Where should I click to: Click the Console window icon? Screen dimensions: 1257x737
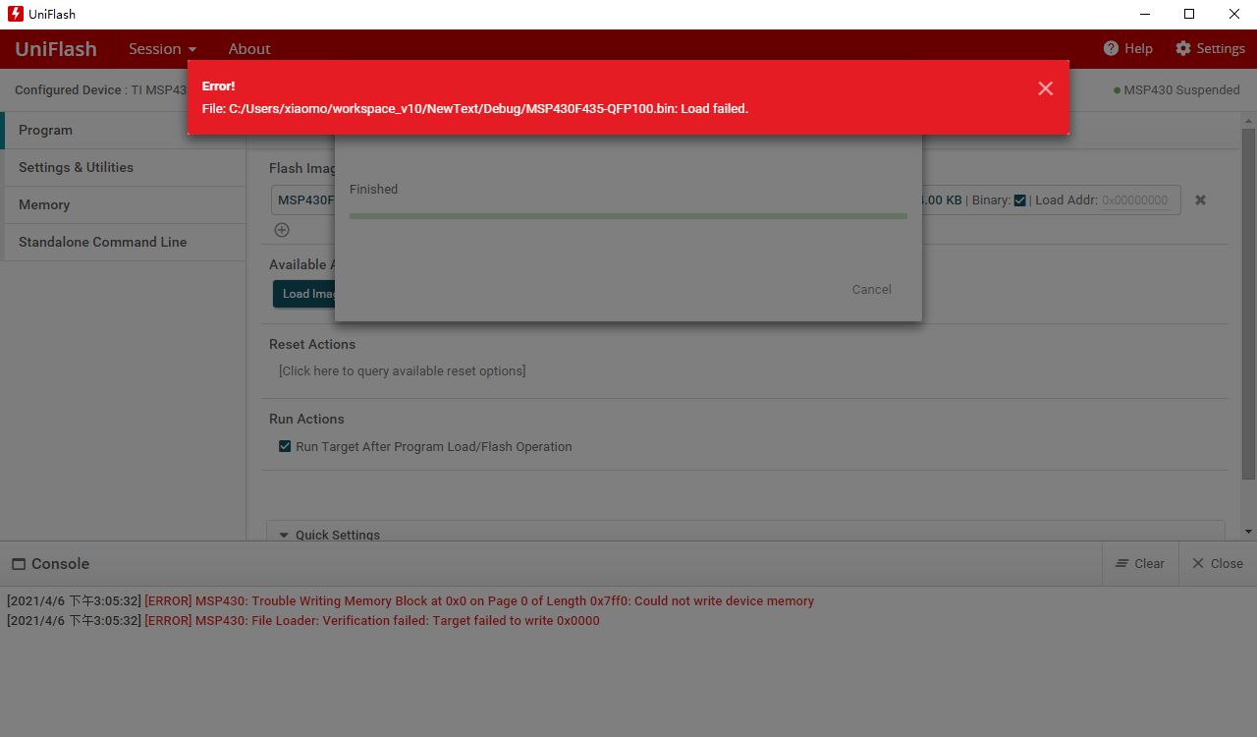pyautogui.click(x=19, y=564)
